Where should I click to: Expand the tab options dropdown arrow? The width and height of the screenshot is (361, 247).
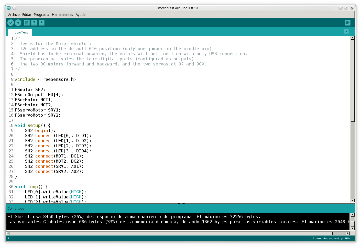pyautogui.click(x=346, y=31)
